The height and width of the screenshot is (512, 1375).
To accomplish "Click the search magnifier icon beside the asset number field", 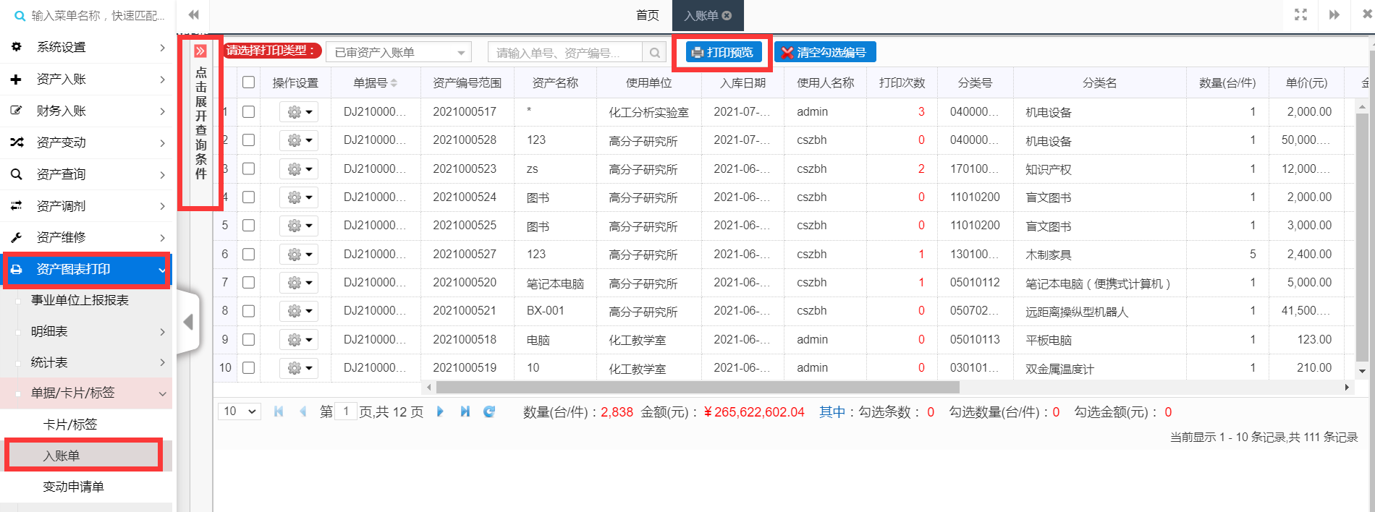I will coord(654,53).
